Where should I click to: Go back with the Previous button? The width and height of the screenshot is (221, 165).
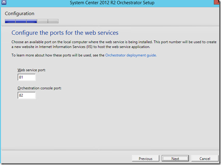click(146, 159)
